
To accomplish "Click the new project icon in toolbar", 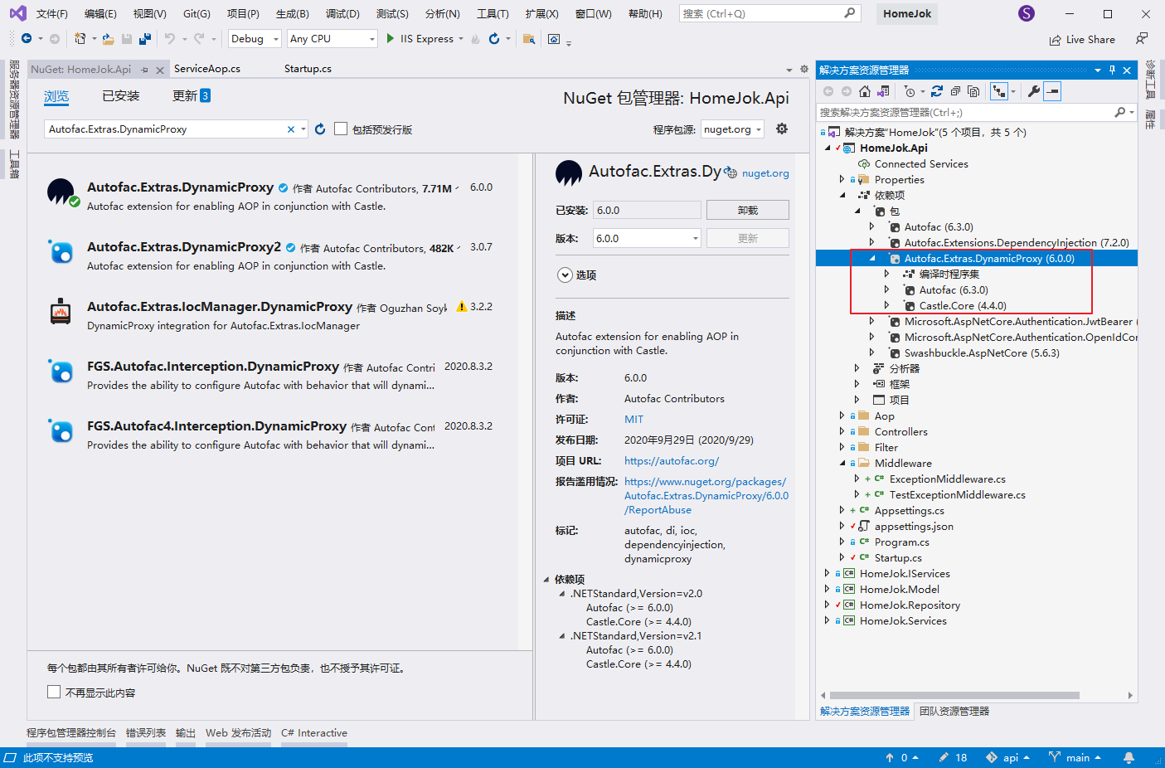I will tap(80, 39).
